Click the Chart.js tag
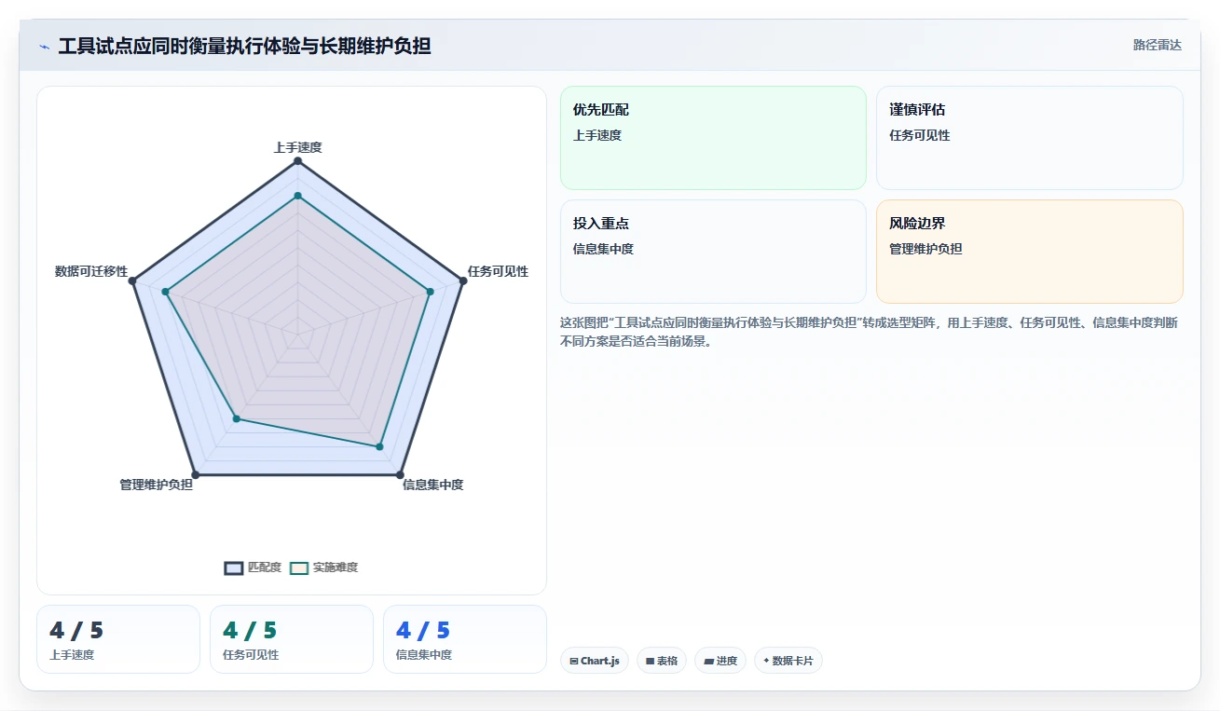Viewport: 1220px width, 711px height. click(595, 661)
